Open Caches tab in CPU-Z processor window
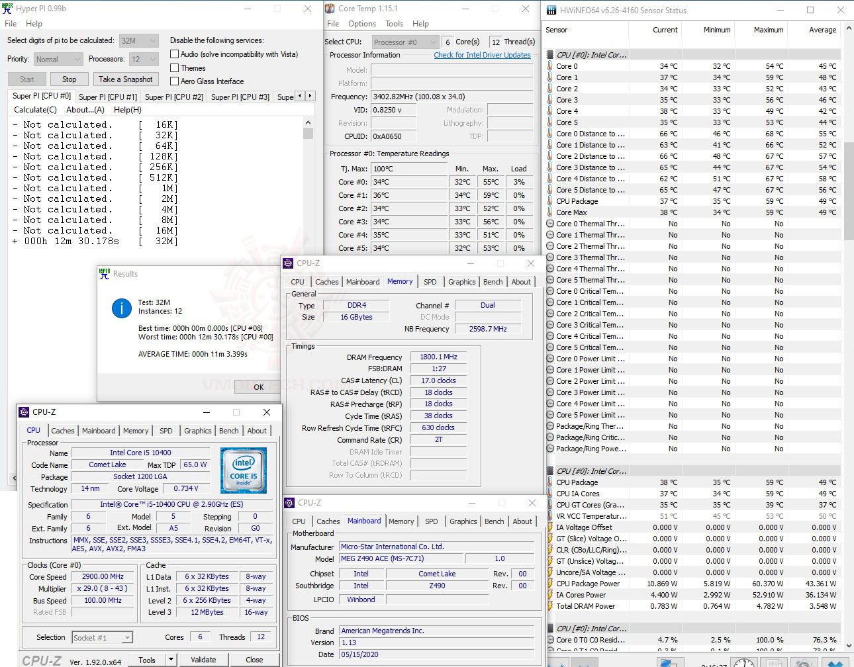This screenshot has height=667, width=854. point(63,431)
